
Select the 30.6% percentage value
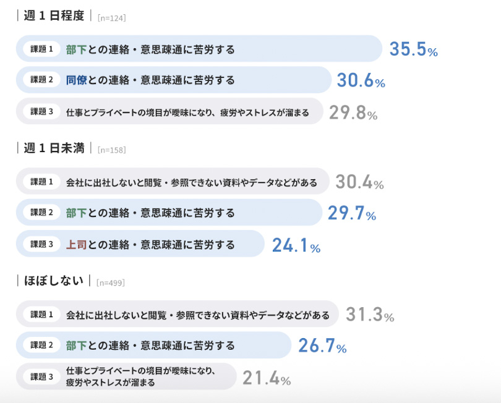[361, 81]
